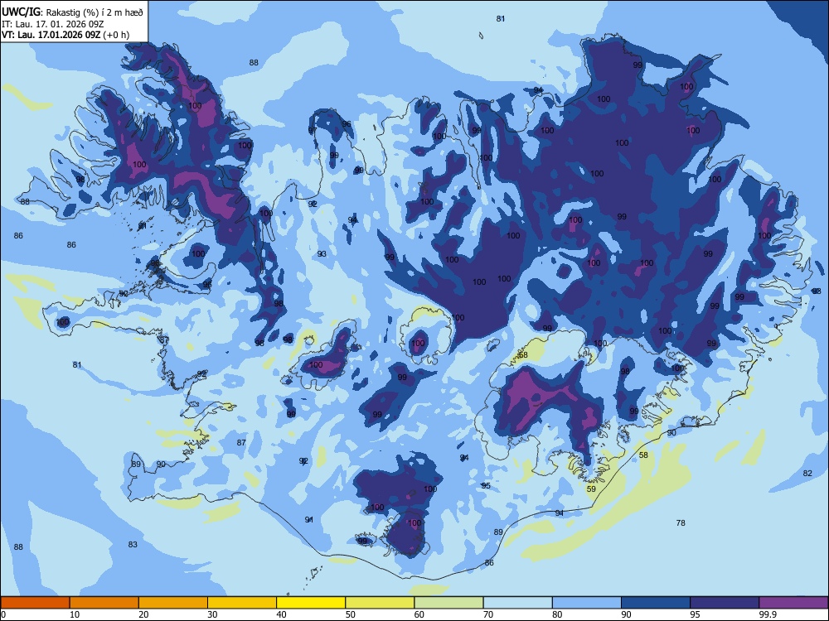Select the humidity value '82' on the map
Viewport: 829px width, 621px height.
[x=807, y=473]
